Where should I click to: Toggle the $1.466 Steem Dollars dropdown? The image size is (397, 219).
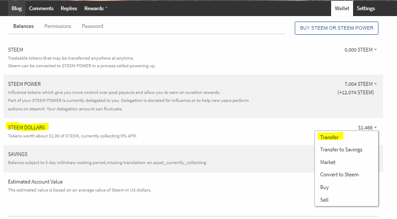coord(367,128)
